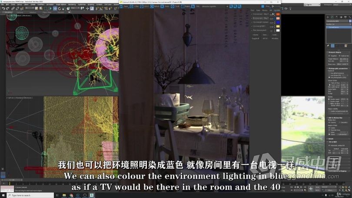This screenshot has height=198, width=352.
Task: Toggle fourth LightMix layer checkbox by yellow swatch
Action: [x=252, y=26]
